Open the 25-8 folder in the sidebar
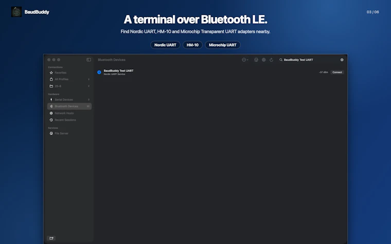The image size is (391, 244). 69,86
